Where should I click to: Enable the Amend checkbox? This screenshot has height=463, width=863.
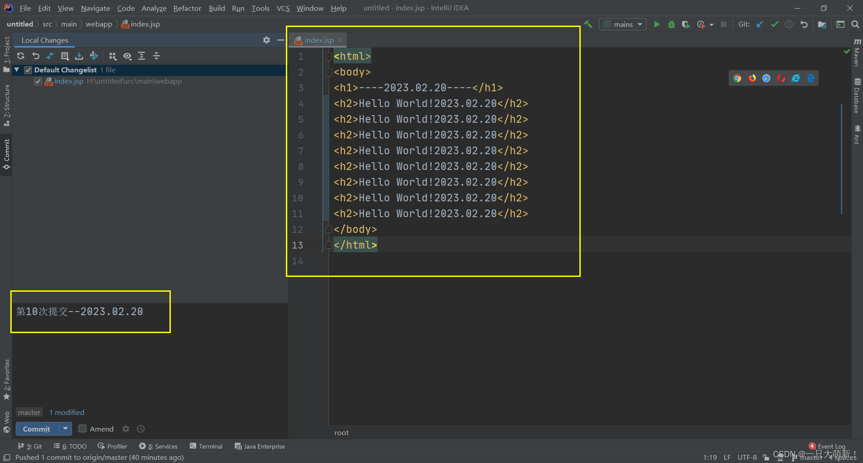82,428
